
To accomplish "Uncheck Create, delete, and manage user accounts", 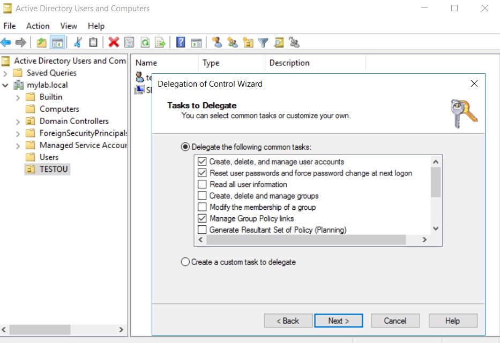I will pyautogui.click(x=202, y=162).
